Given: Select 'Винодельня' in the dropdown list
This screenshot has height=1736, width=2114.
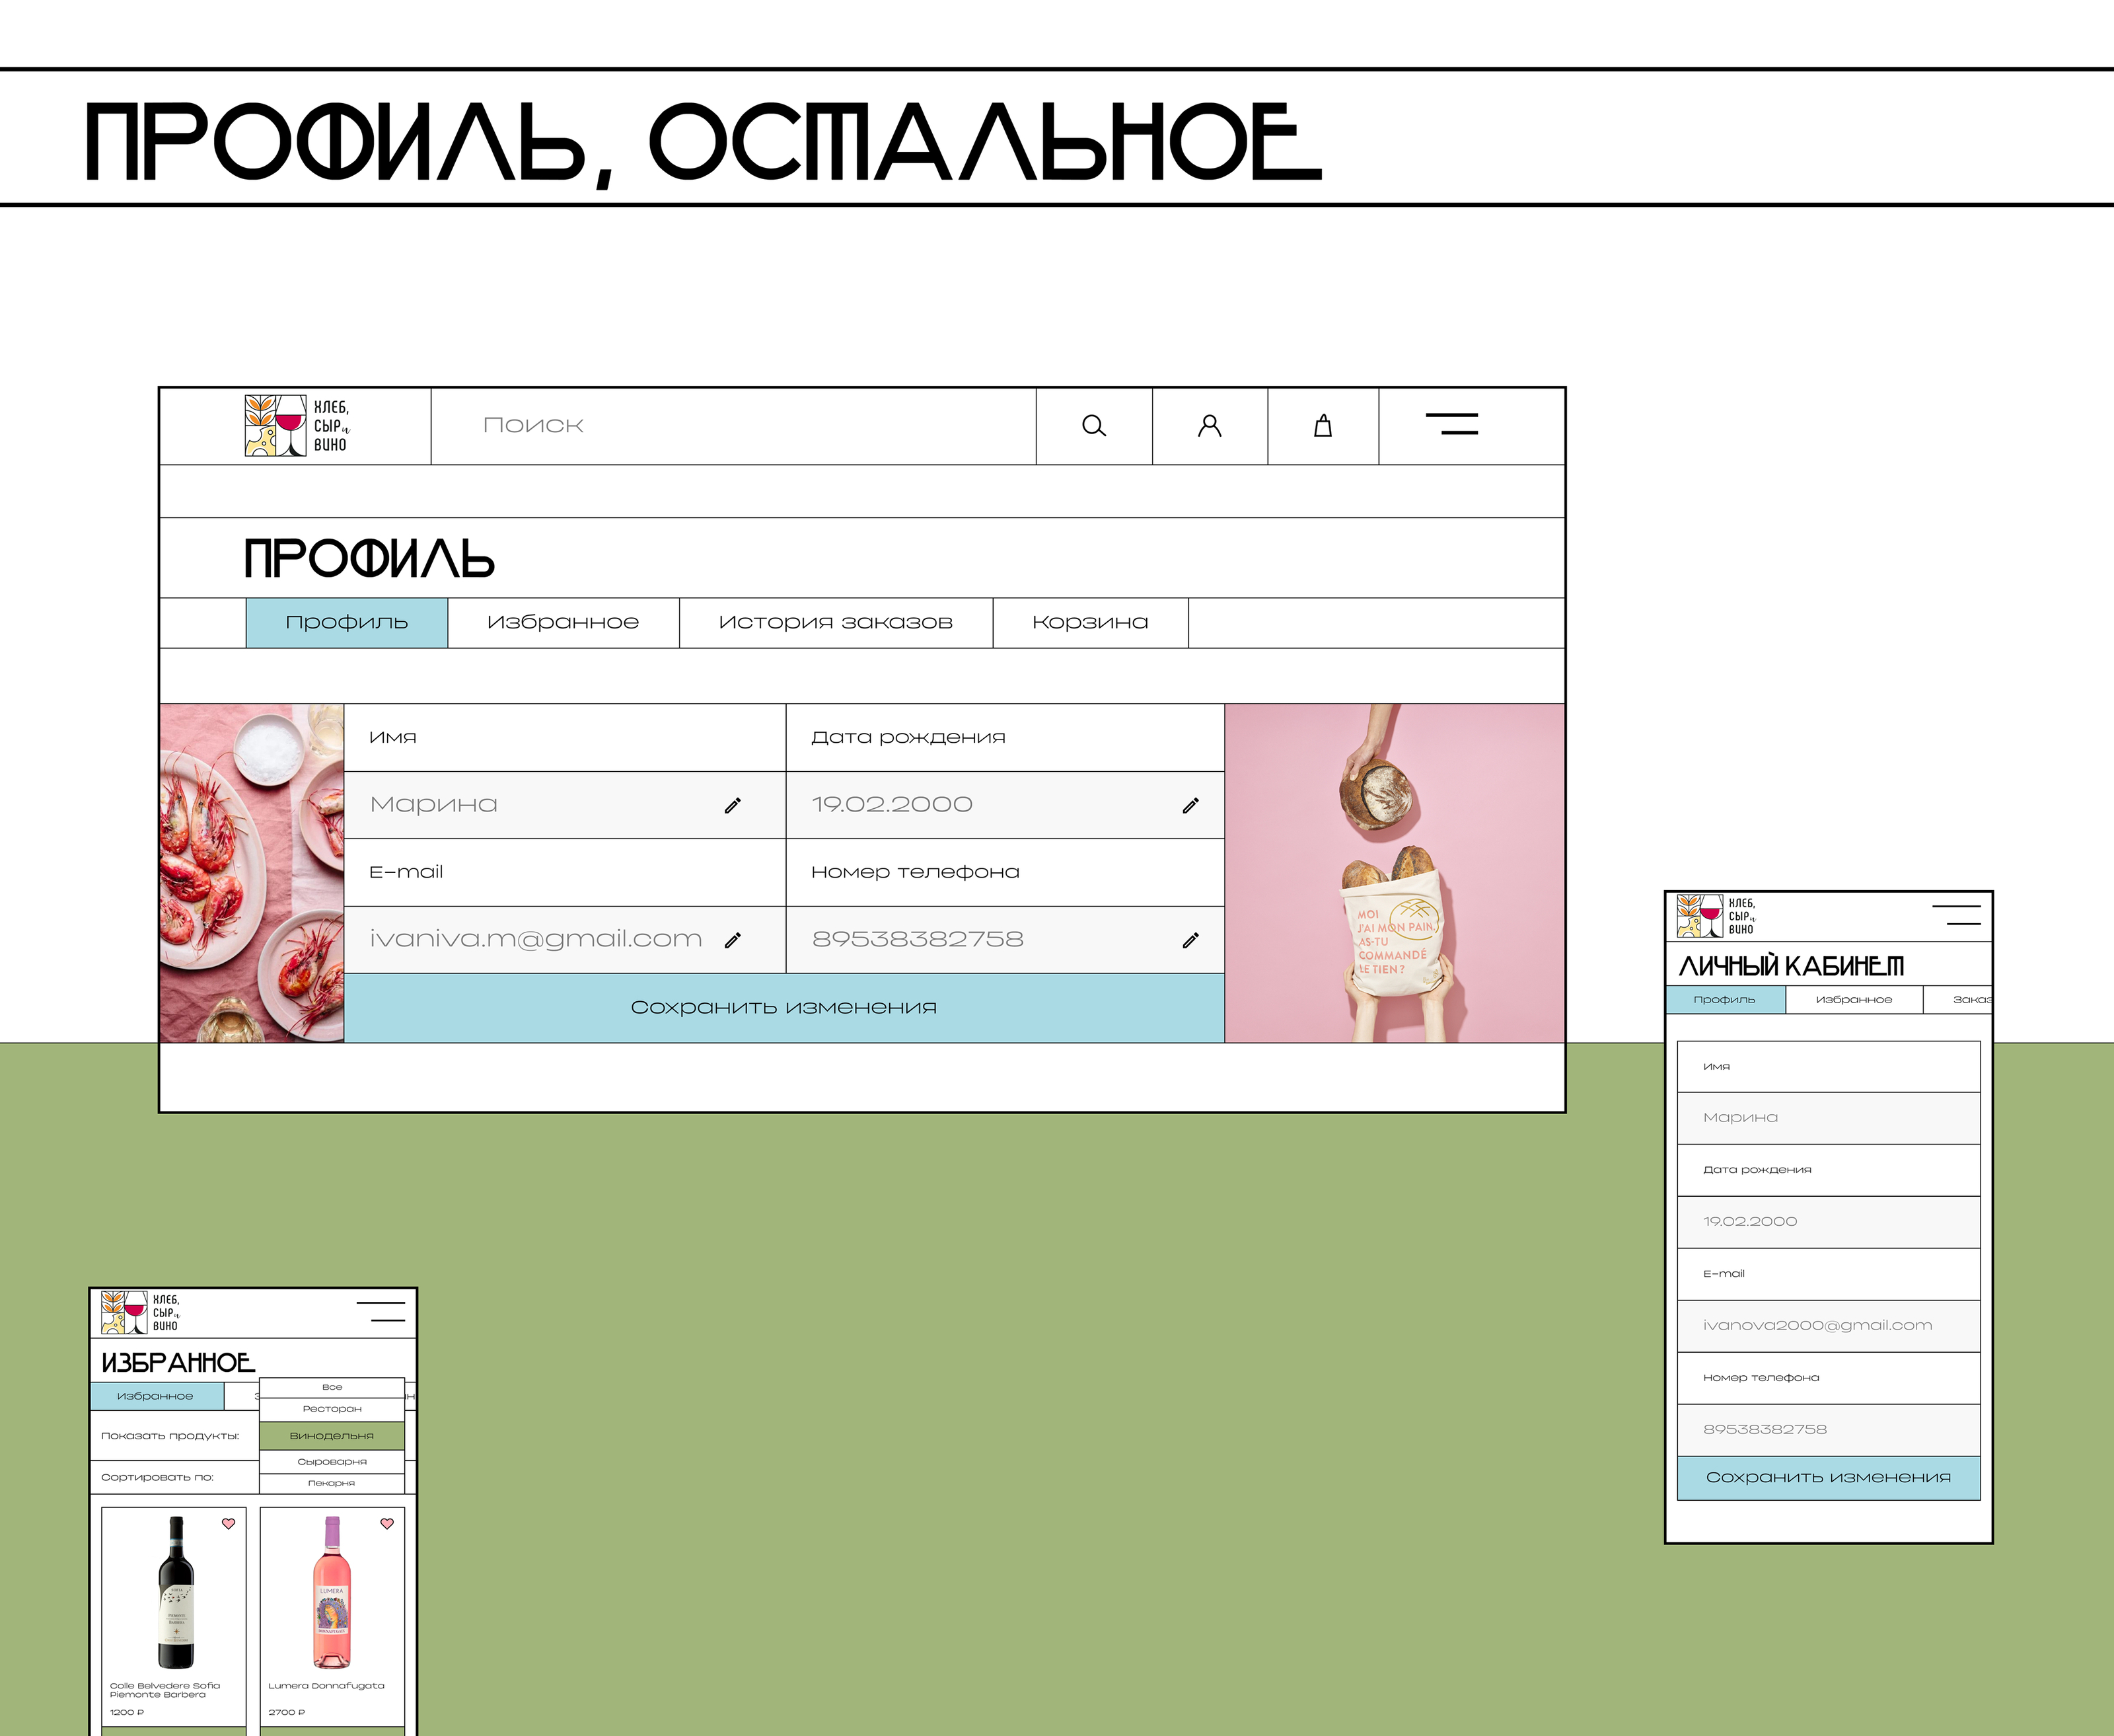Looking at the screenshot, I should coord(332,1435).
